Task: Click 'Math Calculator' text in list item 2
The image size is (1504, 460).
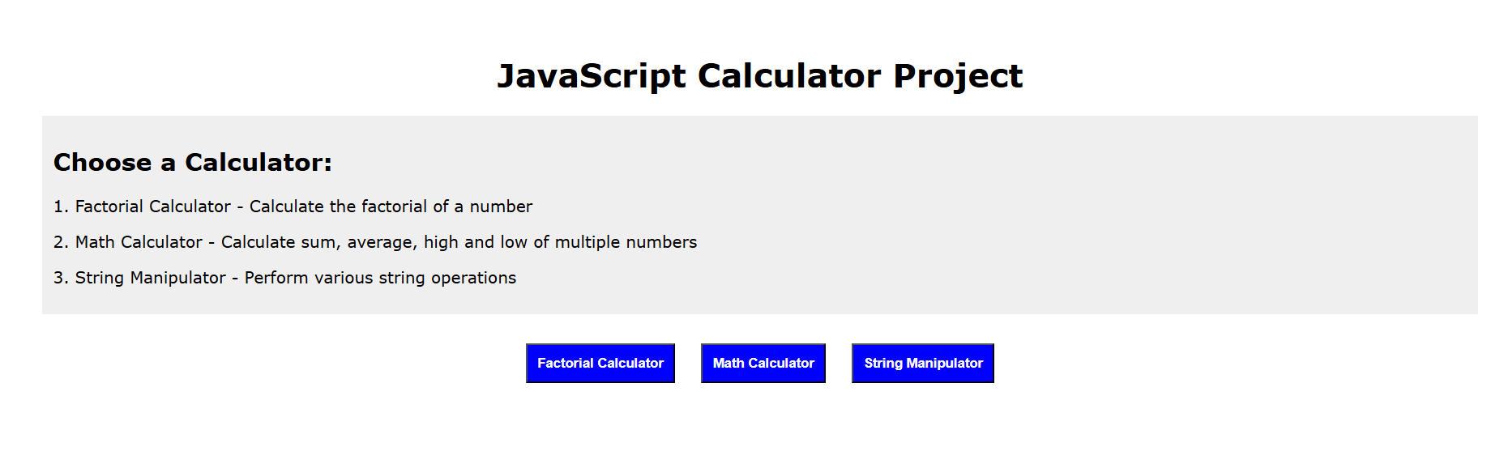Action: pyautogui.click(x=139, y=242)
